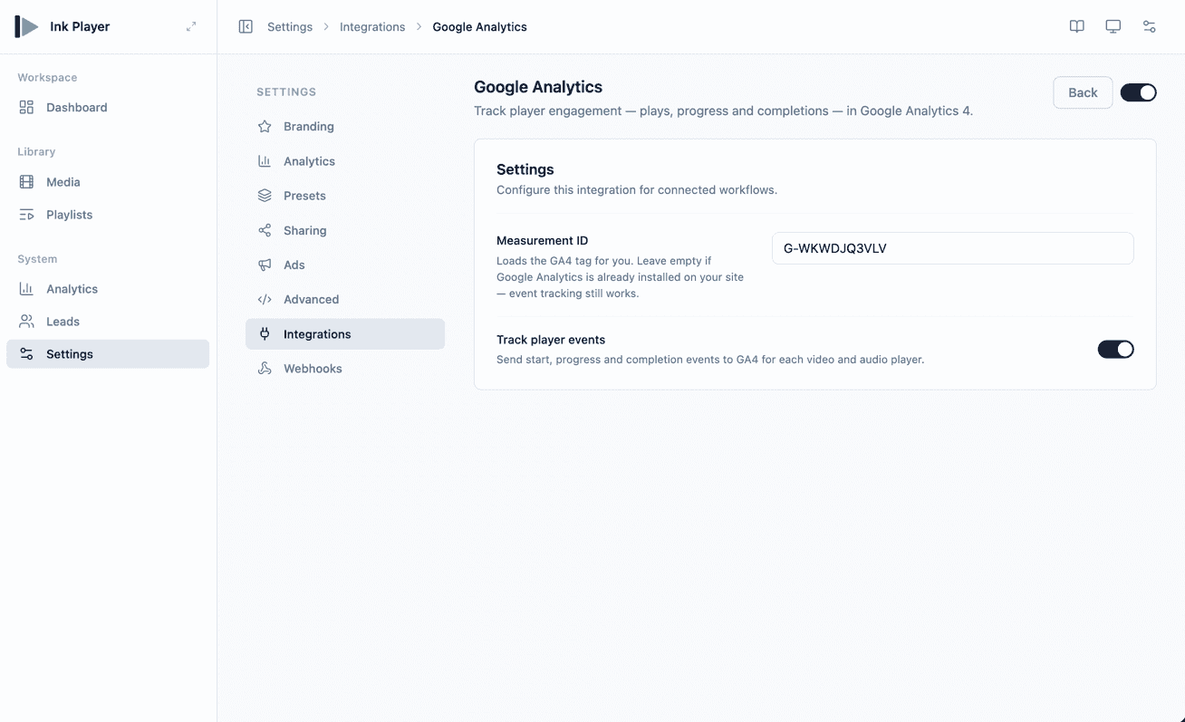Click the Sharing share icon
The width and height of the screenshot is (1185, 722).
[x=265, y=230]
